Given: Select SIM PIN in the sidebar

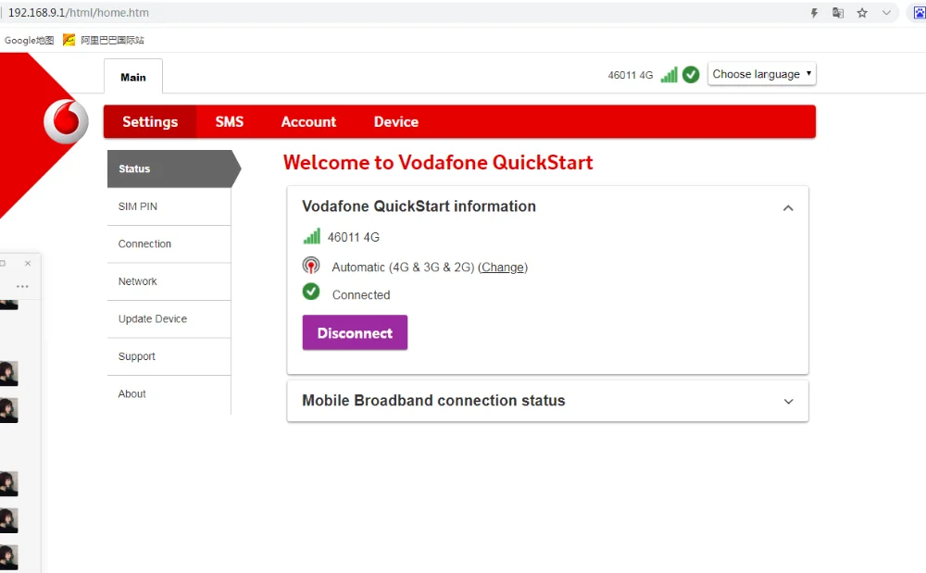Looking at the screenshot, I should click(169, 206).
